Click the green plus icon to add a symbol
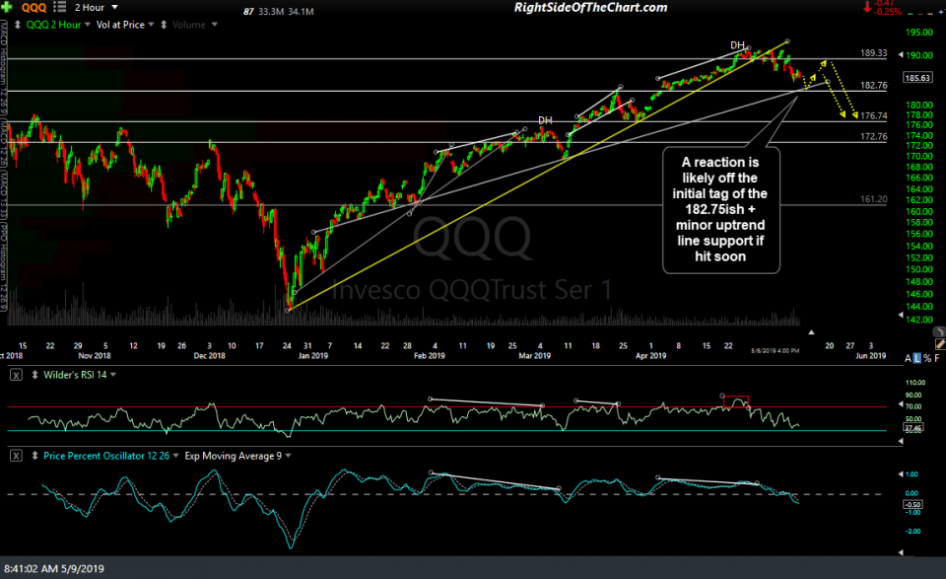 [7, 8]
